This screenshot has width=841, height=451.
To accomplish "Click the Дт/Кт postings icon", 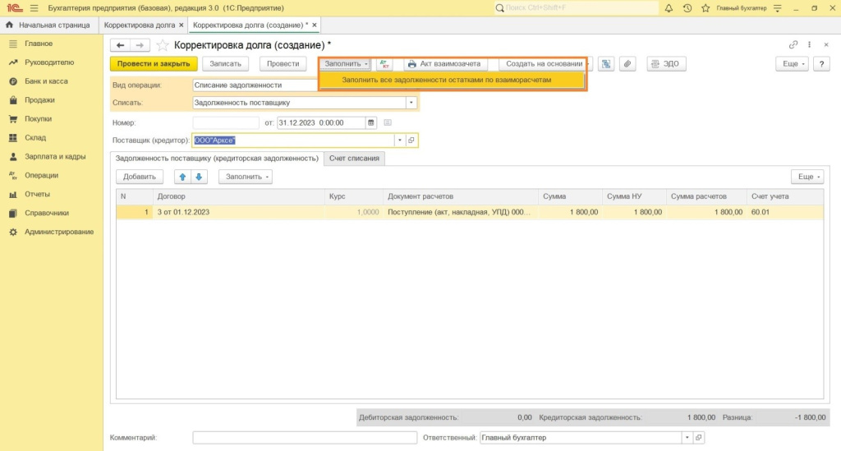I will pyautogui.click(x=384, y=64).
